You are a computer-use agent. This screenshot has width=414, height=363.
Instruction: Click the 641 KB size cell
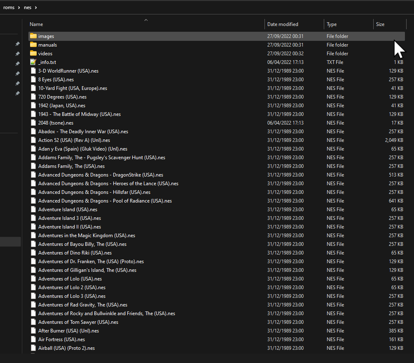(x=396, y=200)
